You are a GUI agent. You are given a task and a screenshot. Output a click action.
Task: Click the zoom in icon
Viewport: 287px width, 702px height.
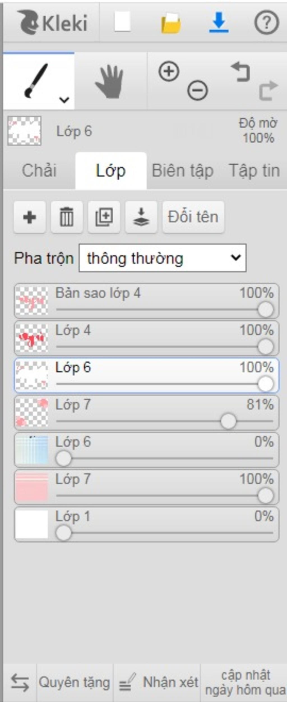(x=169, y=71)
